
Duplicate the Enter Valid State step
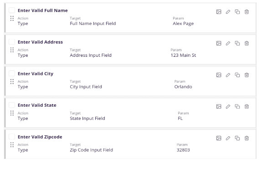(237, 106)
